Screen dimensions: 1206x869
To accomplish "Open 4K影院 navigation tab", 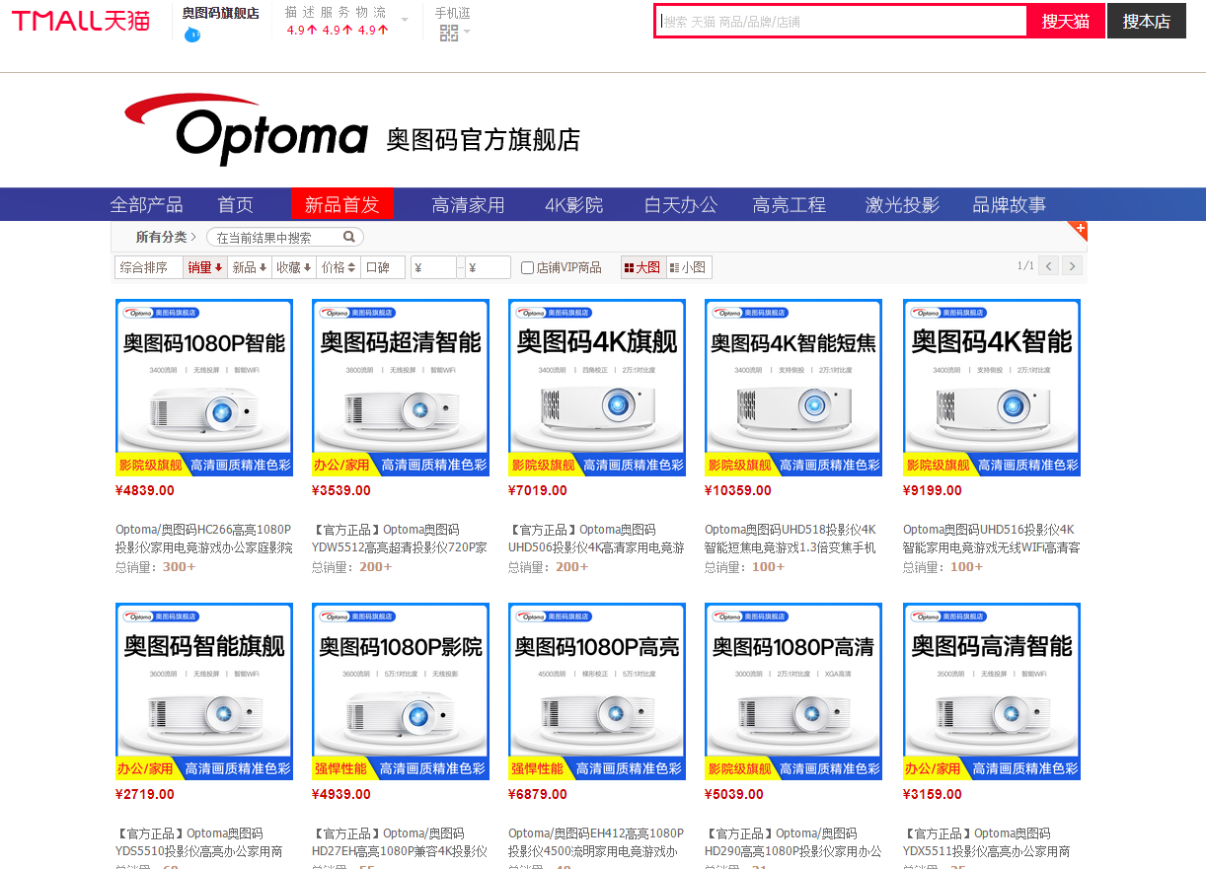I will point(573,204).
